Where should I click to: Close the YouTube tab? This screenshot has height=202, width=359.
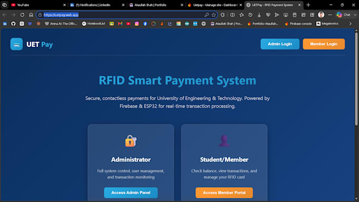pyautogui.click(x=64, y=5)
